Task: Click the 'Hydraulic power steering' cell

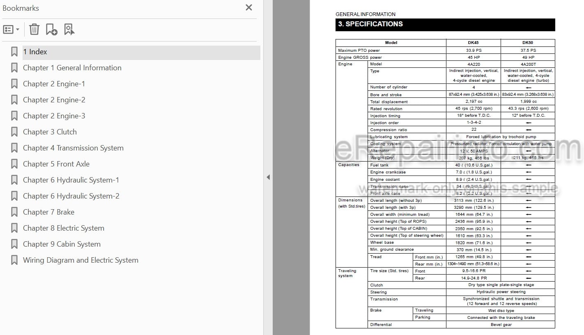Action: (x=501, y=292)
